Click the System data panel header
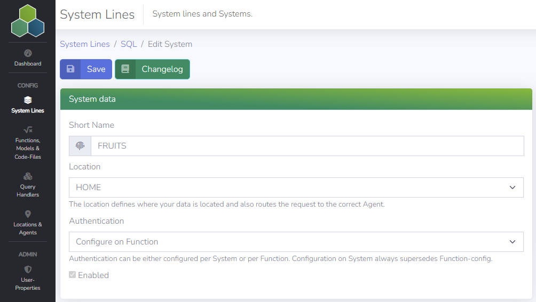536x302 pixels. coord(296,99)
